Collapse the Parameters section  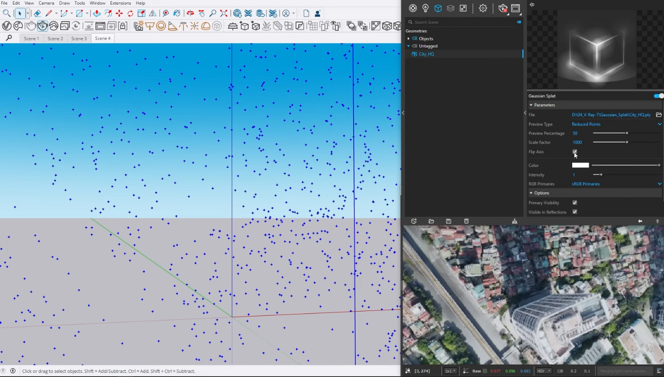pyautogui.click(x=531, y=105)
